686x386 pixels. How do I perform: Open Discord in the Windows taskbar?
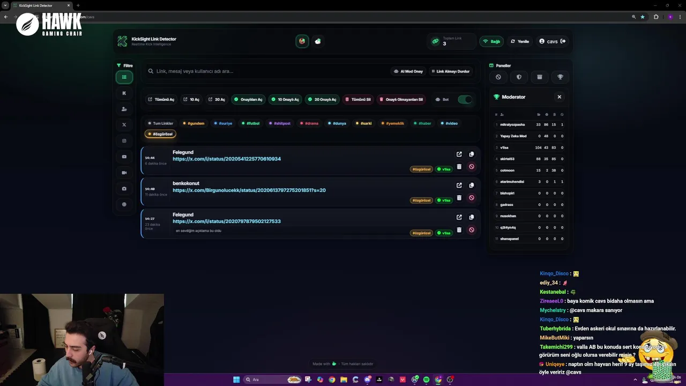click(368, 380)
